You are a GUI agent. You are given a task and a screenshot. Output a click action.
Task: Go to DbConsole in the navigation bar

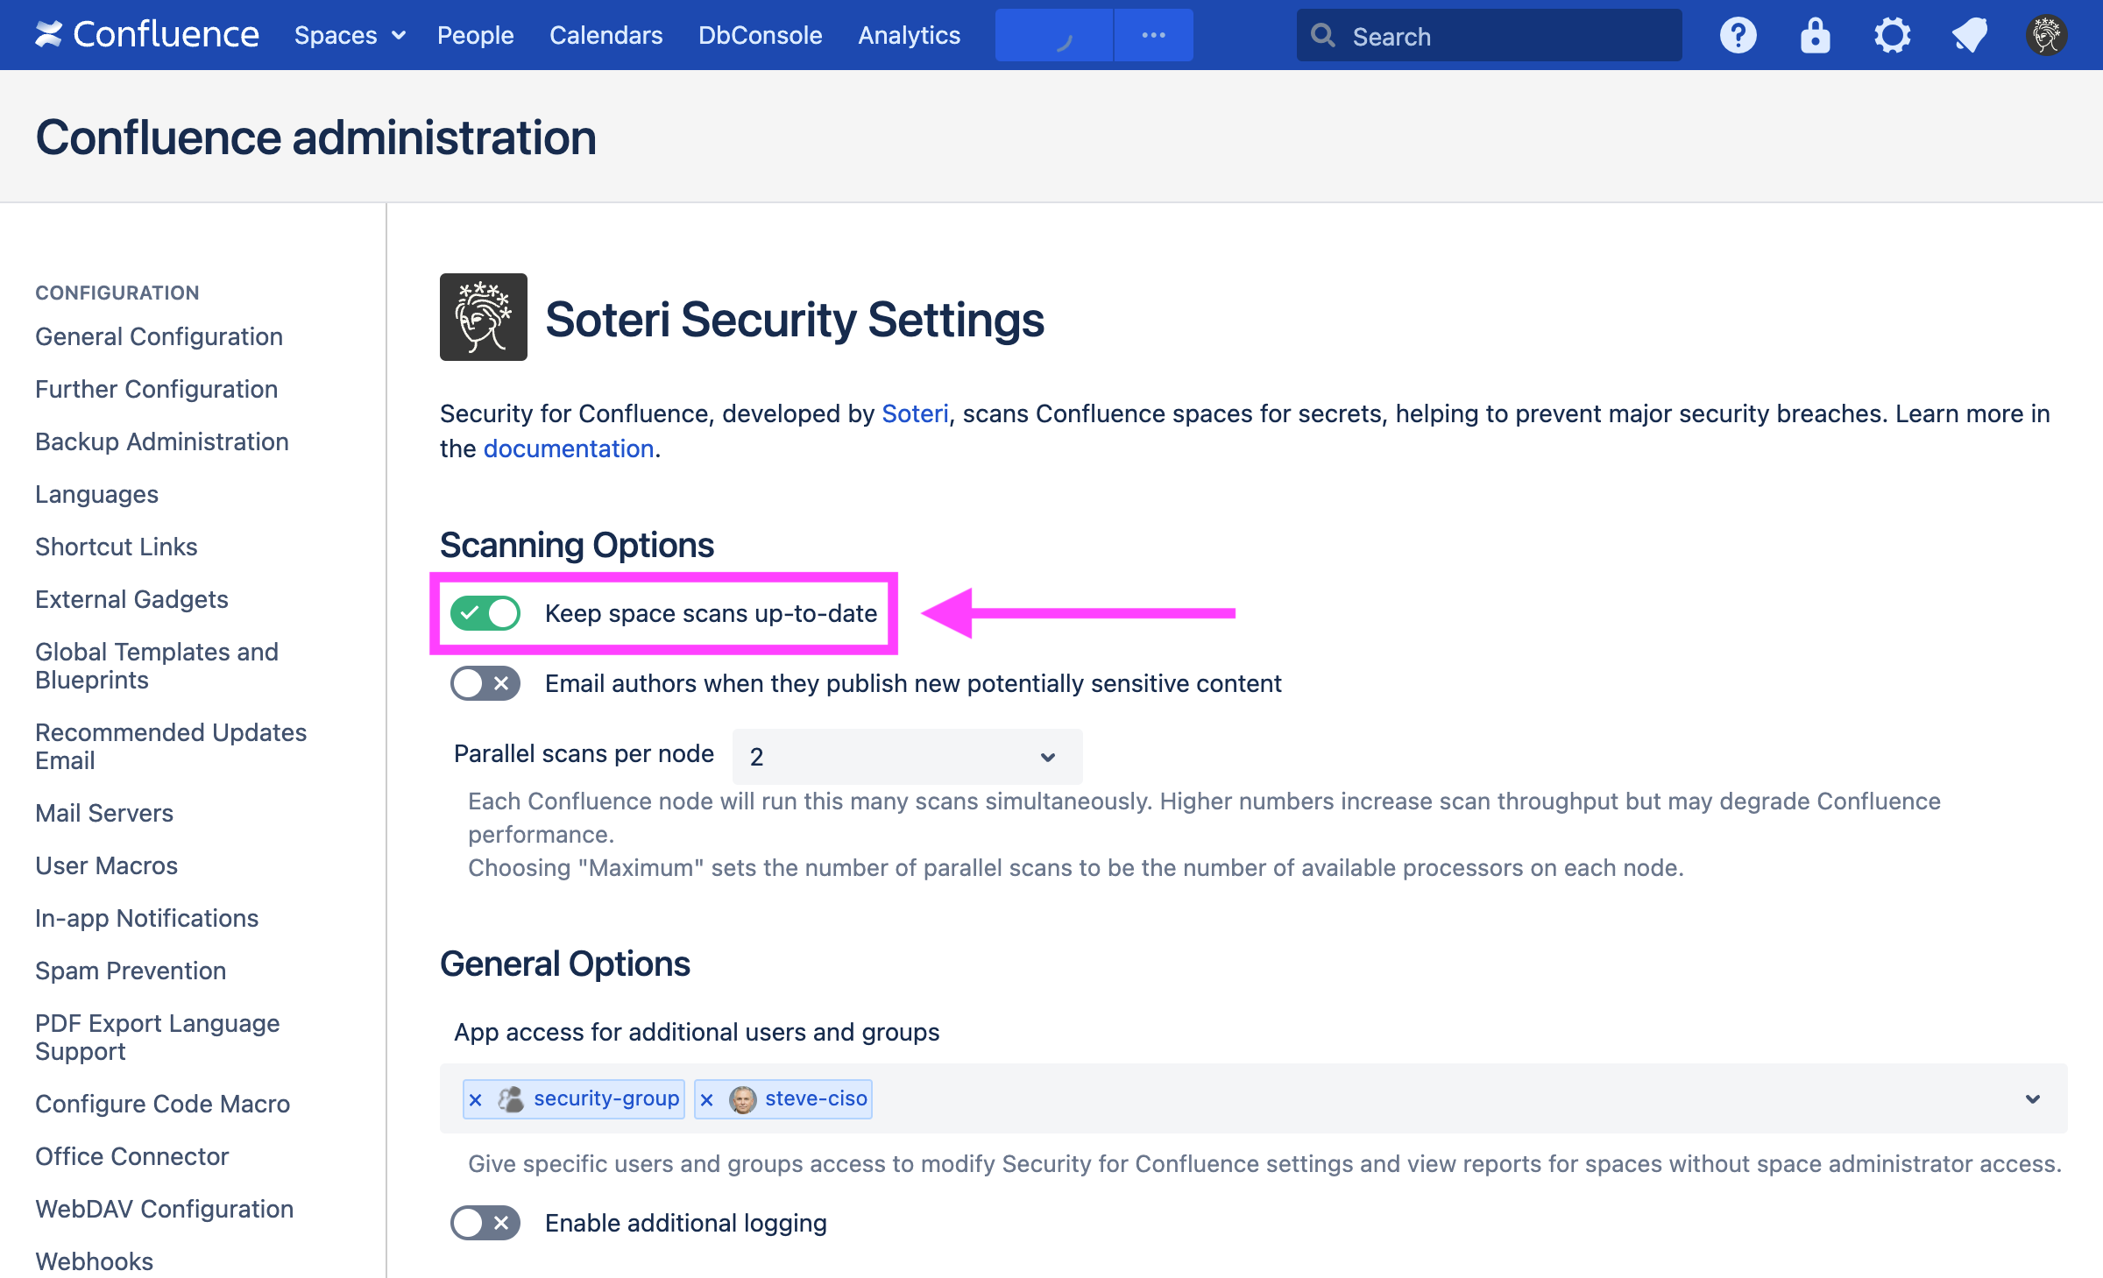pyautogui.click(x=760, y=35)
